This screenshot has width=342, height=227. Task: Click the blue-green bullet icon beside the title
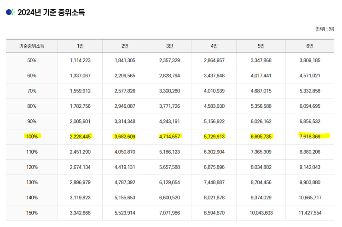point(10,12)
